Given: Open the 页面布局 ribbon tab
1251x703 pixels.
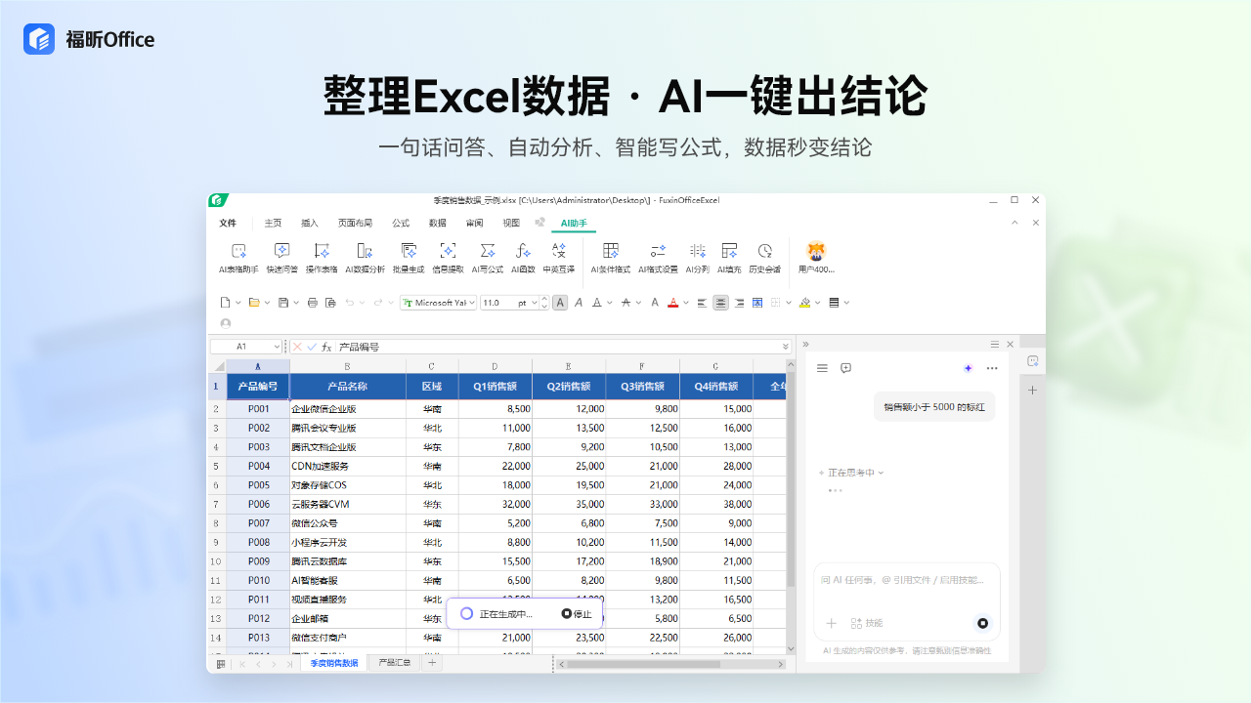Looking at the screenshot, I should coord(355,223).
